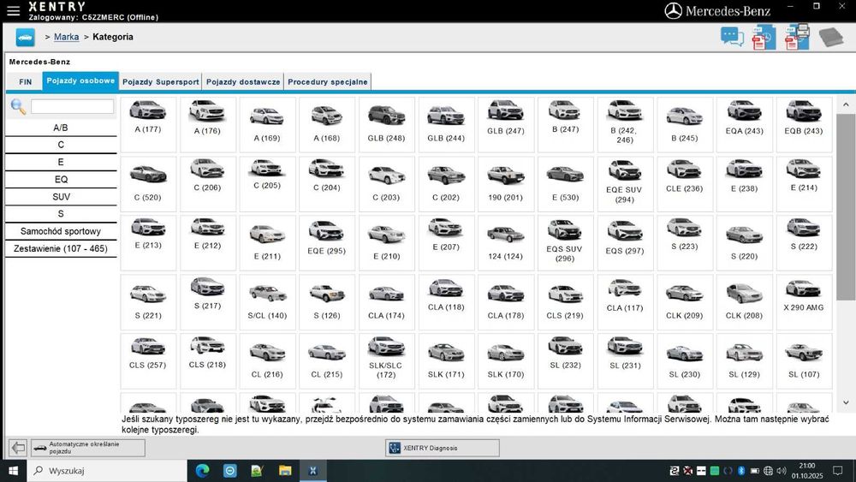
Task: Click the magnifying glass search icon
Action: click(18, 107)
